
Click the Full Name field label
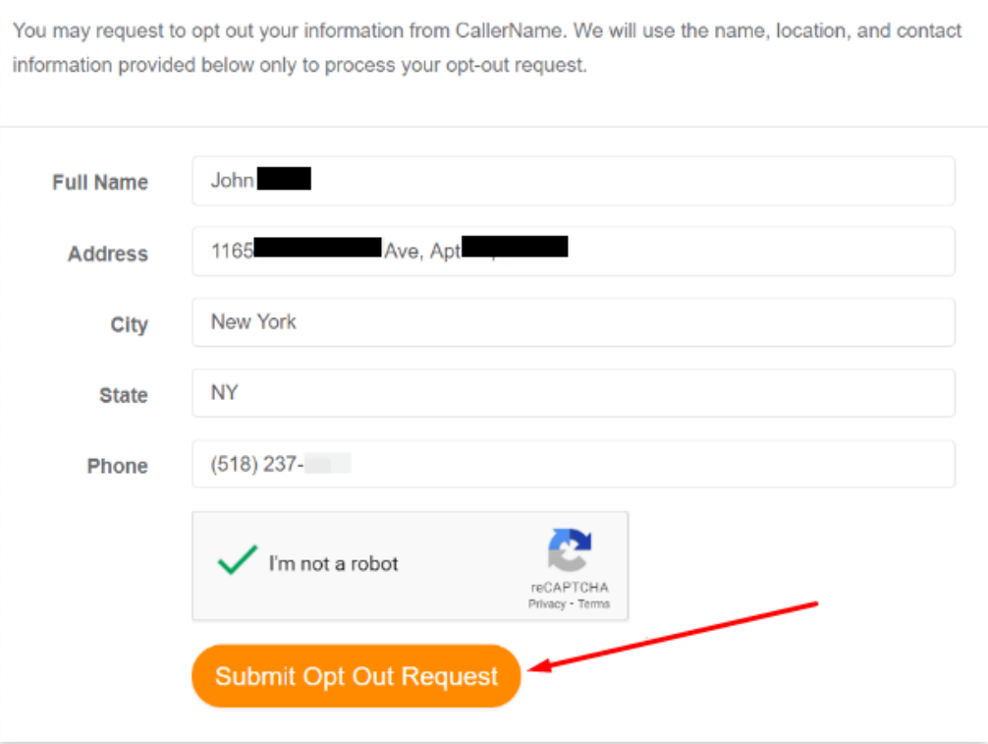pos(99,183)
